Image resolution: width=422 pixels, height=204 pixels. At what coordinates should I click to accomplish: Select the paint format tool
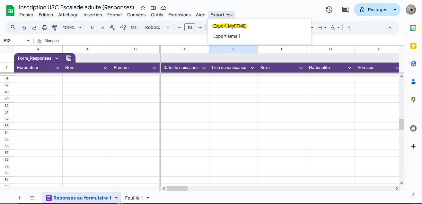click(55, 28)
